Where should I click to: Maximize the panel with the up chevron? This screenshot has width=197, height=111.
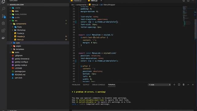pos(188,85)
